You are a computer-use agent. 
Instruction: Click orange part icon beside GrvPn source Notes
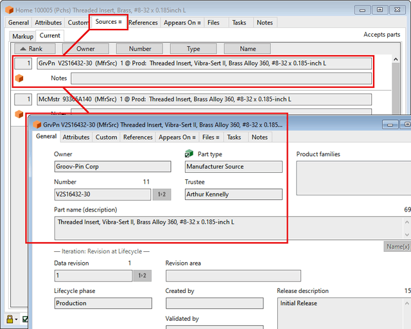[x=19, y=78]
